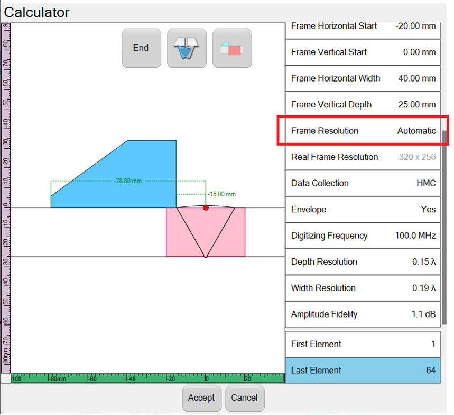Open the Data Collection HMC selector

tap(363, 183)
